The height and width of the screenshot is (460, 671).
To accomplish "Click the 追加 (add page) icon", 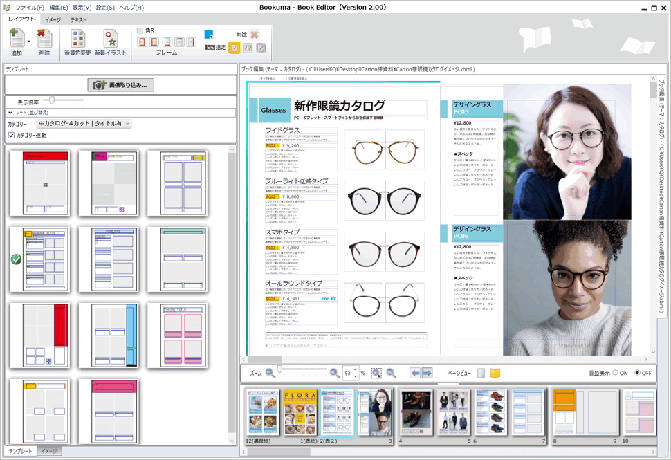I will click(x=15, y=39).
